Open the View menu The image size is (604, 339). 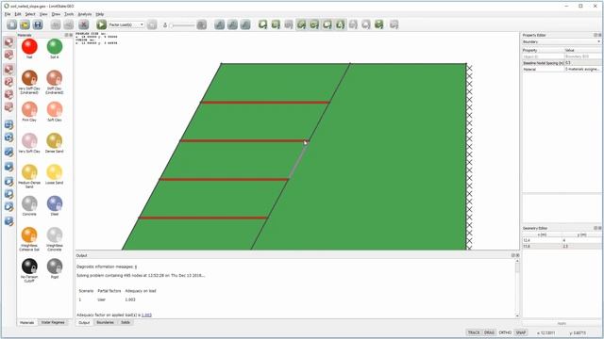pos(43,14)
